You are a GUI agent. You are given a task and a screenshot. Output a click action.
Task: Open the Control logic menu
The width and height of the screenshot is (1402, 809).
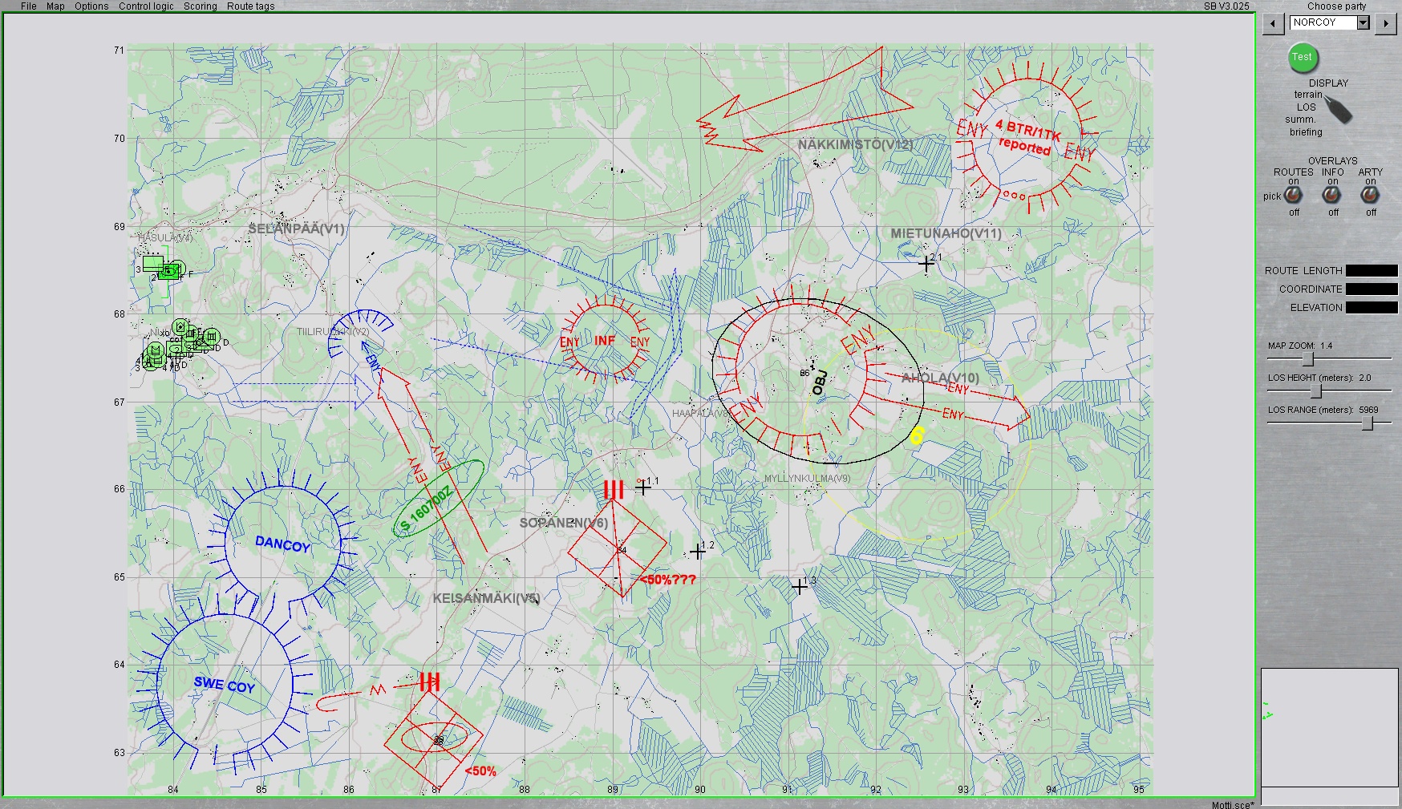[x=146, y=6]
